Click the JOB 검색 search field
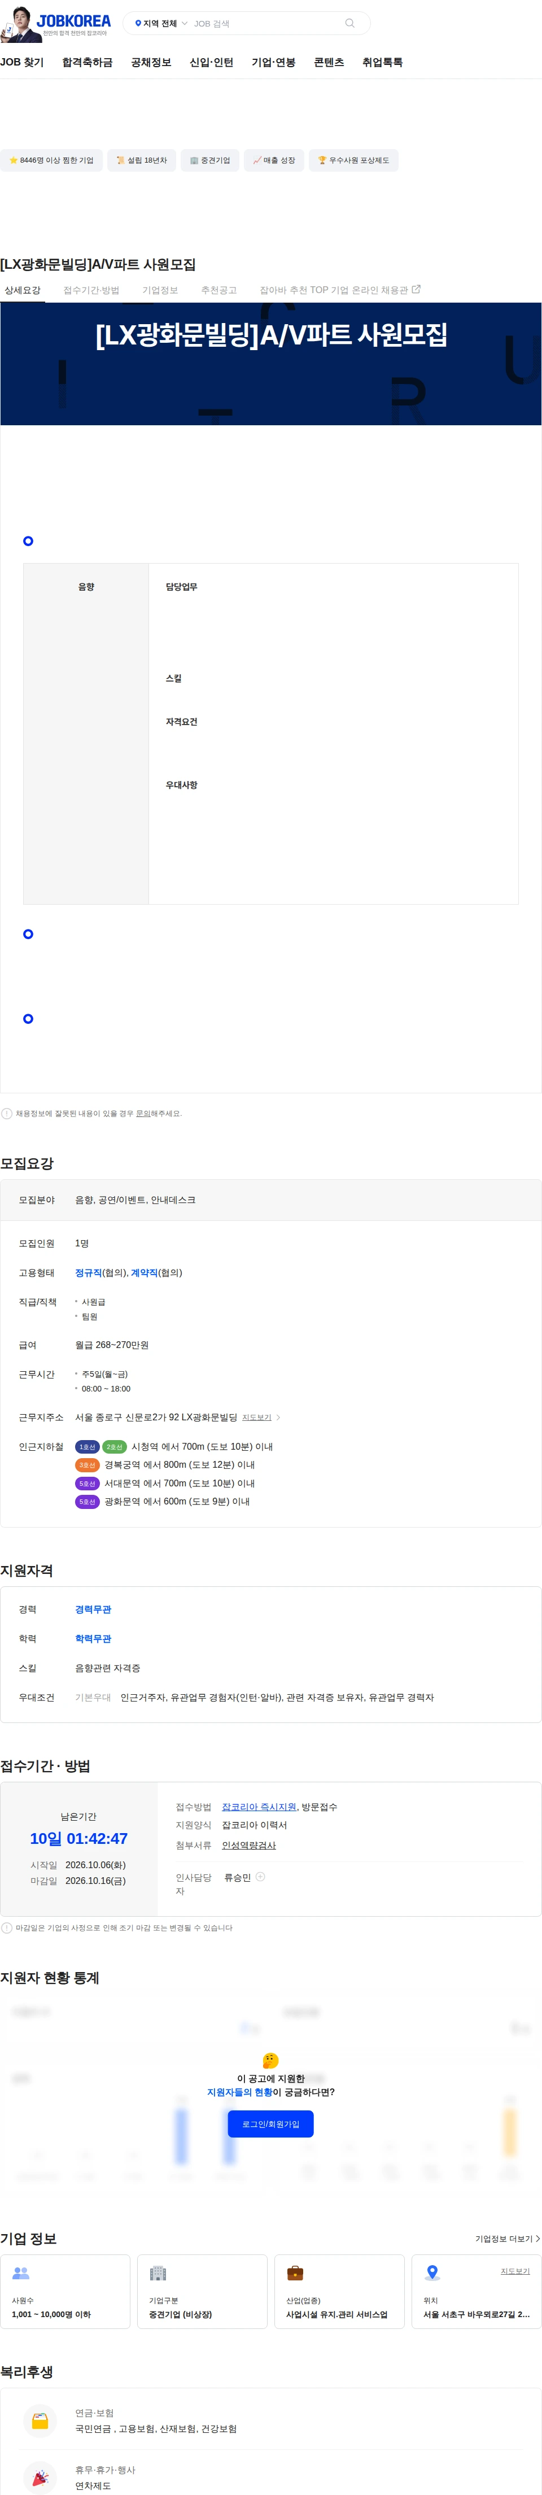Screen dimensions: 542x2495 [x=266, y=23]
